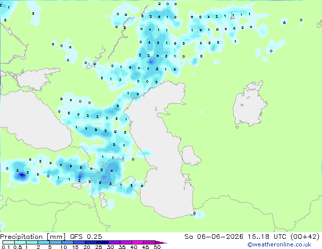322x249 pixels.
Task: Click the '40' legend scale label
Action: pyautogui.click(x=134, y=247)
